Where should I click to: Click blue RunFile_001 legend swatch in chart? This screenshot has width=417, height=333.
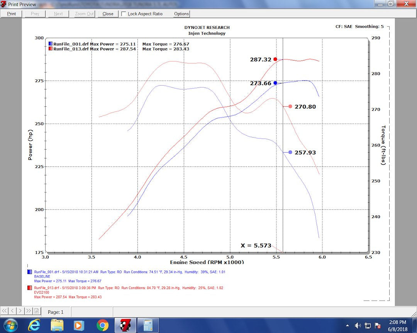pos(51,44)
